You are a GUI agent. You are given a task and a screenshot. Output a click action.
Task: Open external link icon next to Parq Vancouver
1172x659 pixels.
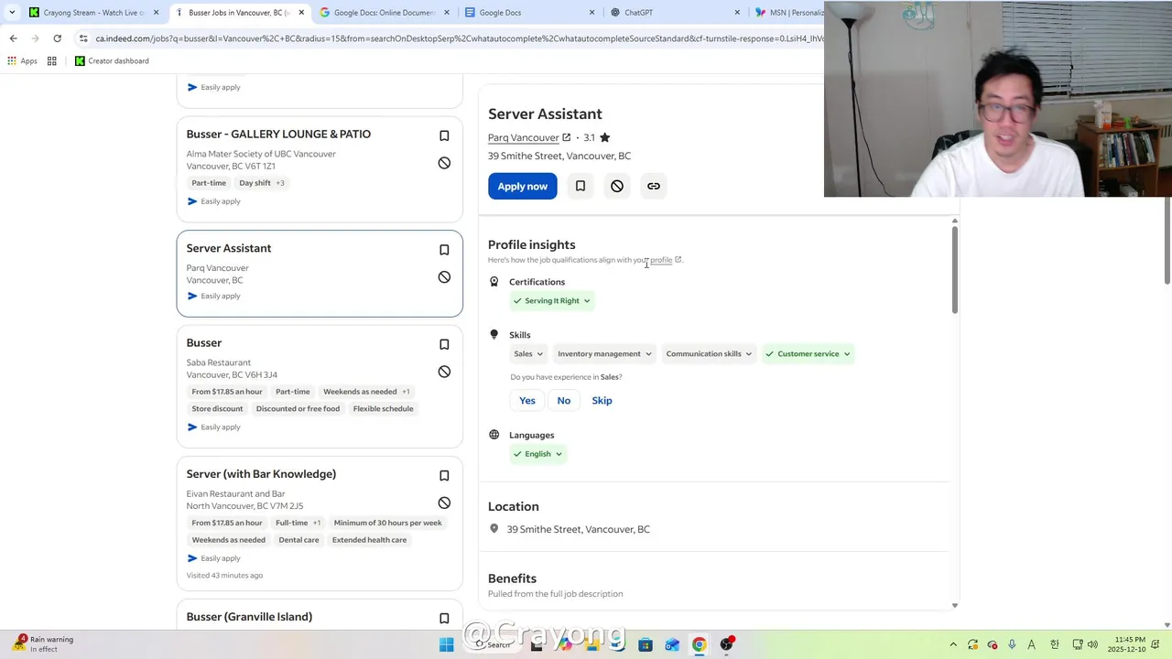point(567,137)
